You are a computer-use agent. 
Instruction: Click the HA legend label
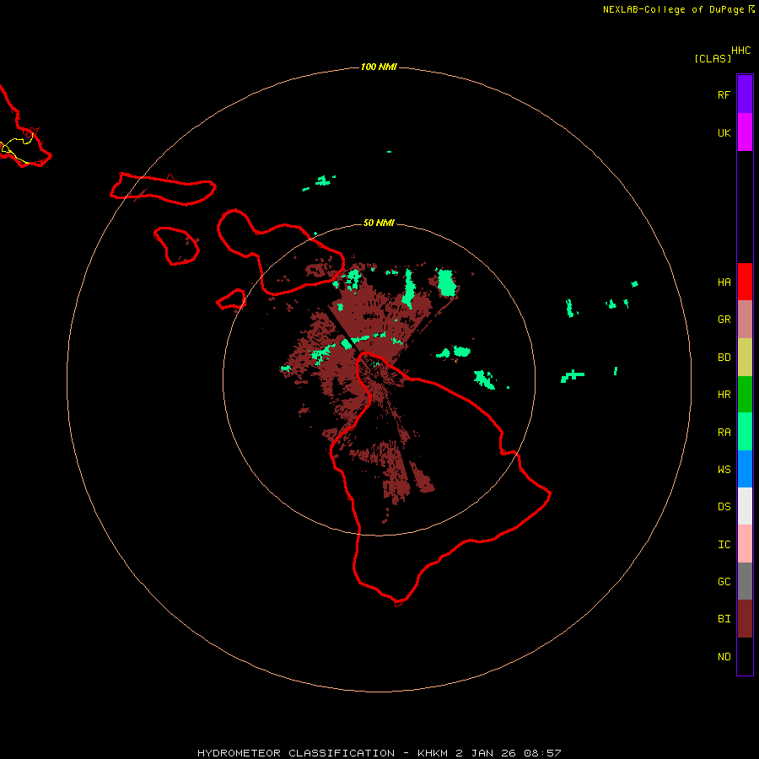tap(724, 283)
